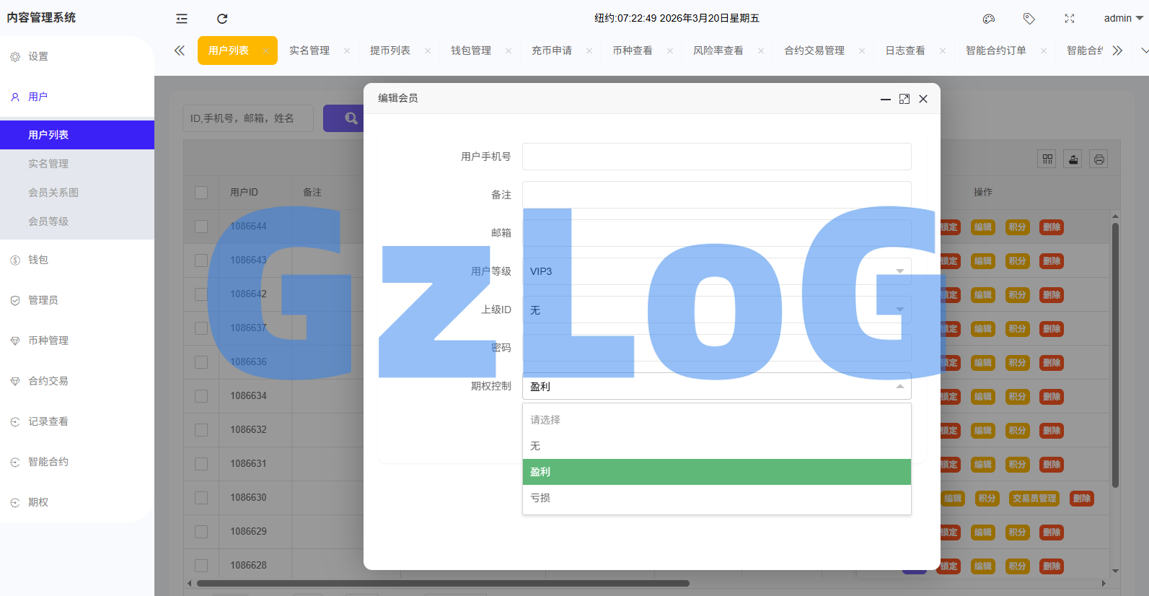Click the 用户手机号 input field
This screenshot has width=1149, height=596.
(x=716, y=157)
